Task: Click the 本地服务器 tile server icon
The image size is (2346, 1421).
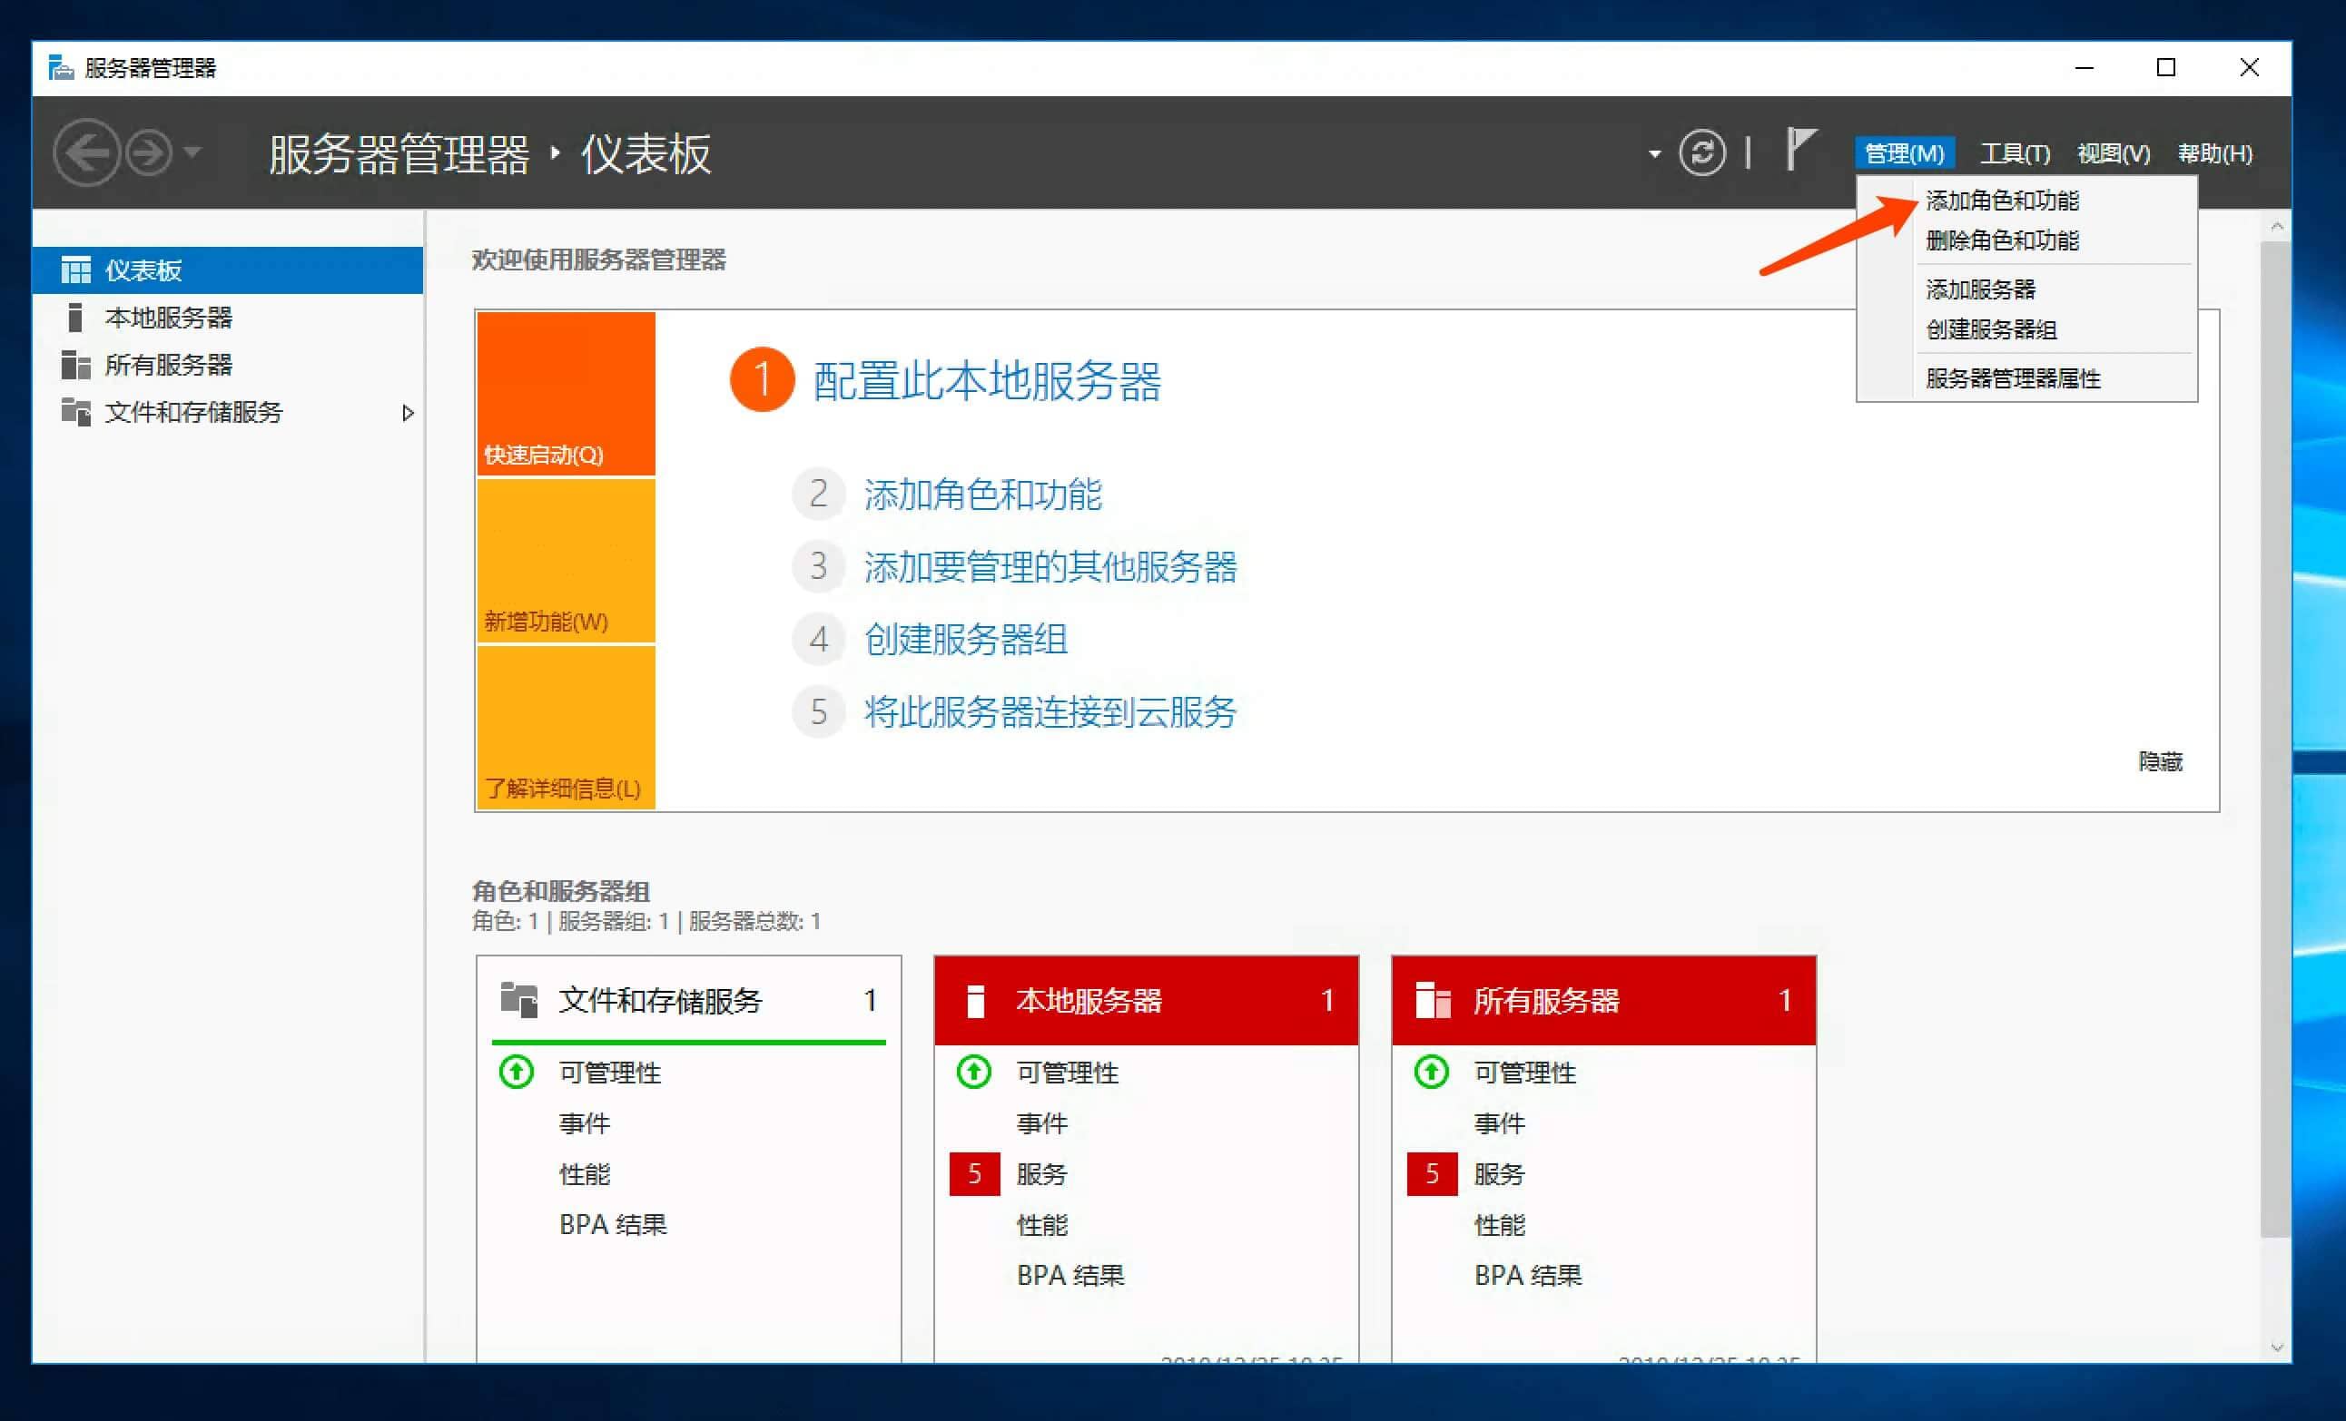Action: [x=975, y=1000]
